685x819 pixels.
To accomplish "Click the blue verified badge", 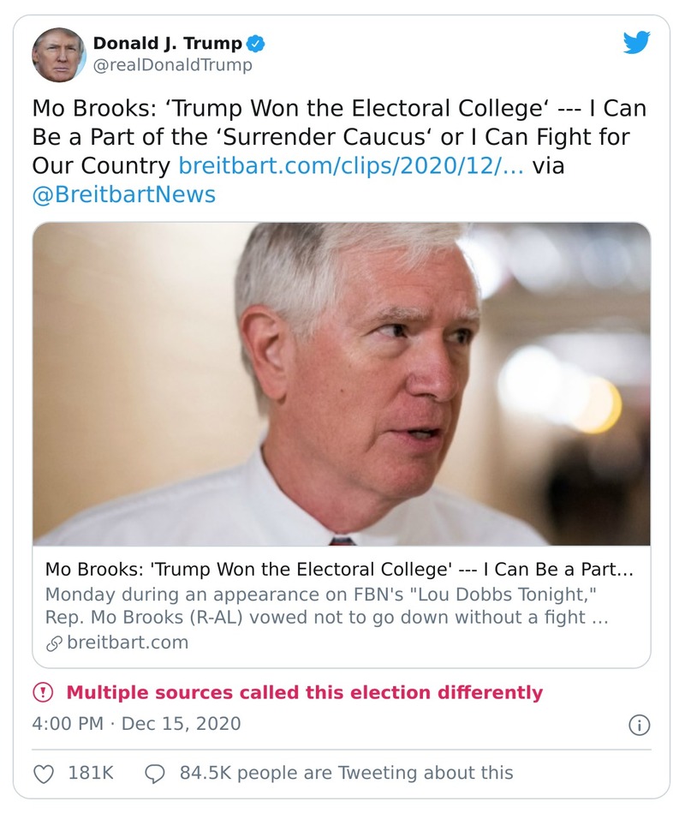I will pos(256,43).
